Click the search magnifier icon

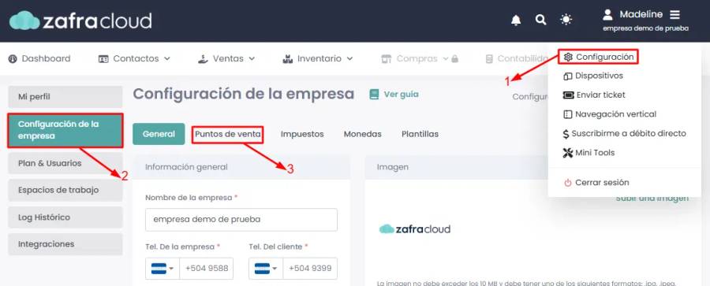(x=540, y=20)
